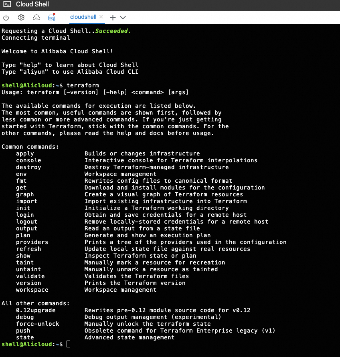The image size is (340, 357).
Task: Click the 'workspace' command entry
Action: (x=32, y=290)
